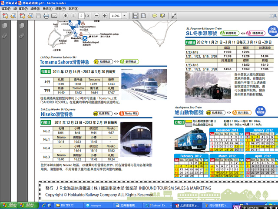278x209 pixels.
Task: Open the 檢視(V) menu
Action: [x=47, y=9]
